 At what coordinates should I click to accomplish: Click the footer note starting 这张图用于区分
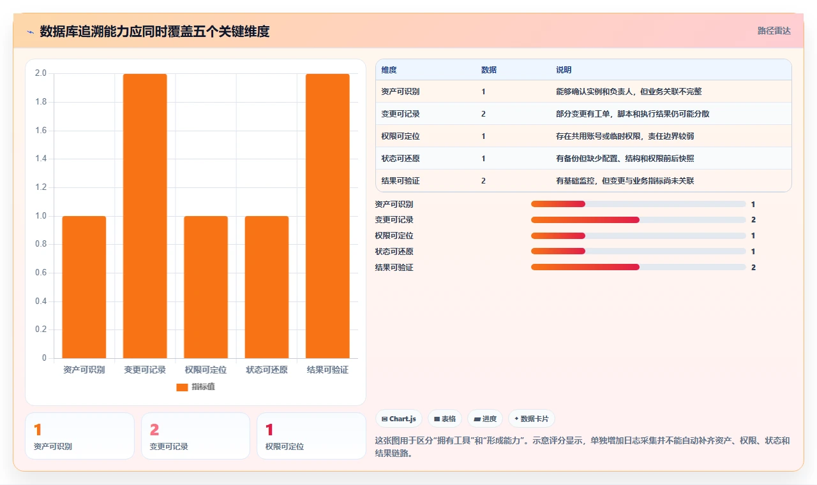(582, 447)
